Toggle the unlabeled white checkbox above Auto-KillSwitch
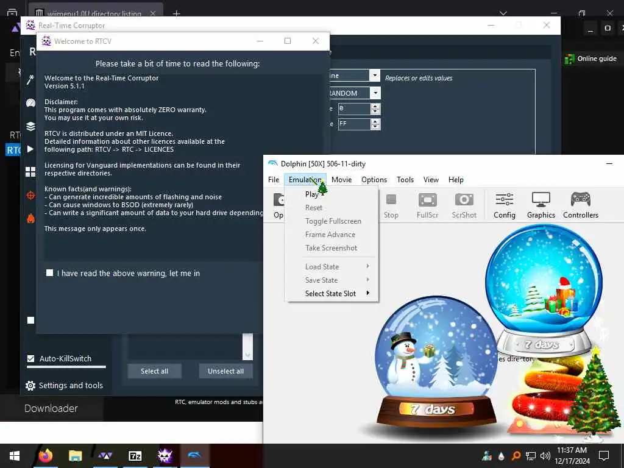The width and height of the screenshot is (624, 468). pos(30,320)
